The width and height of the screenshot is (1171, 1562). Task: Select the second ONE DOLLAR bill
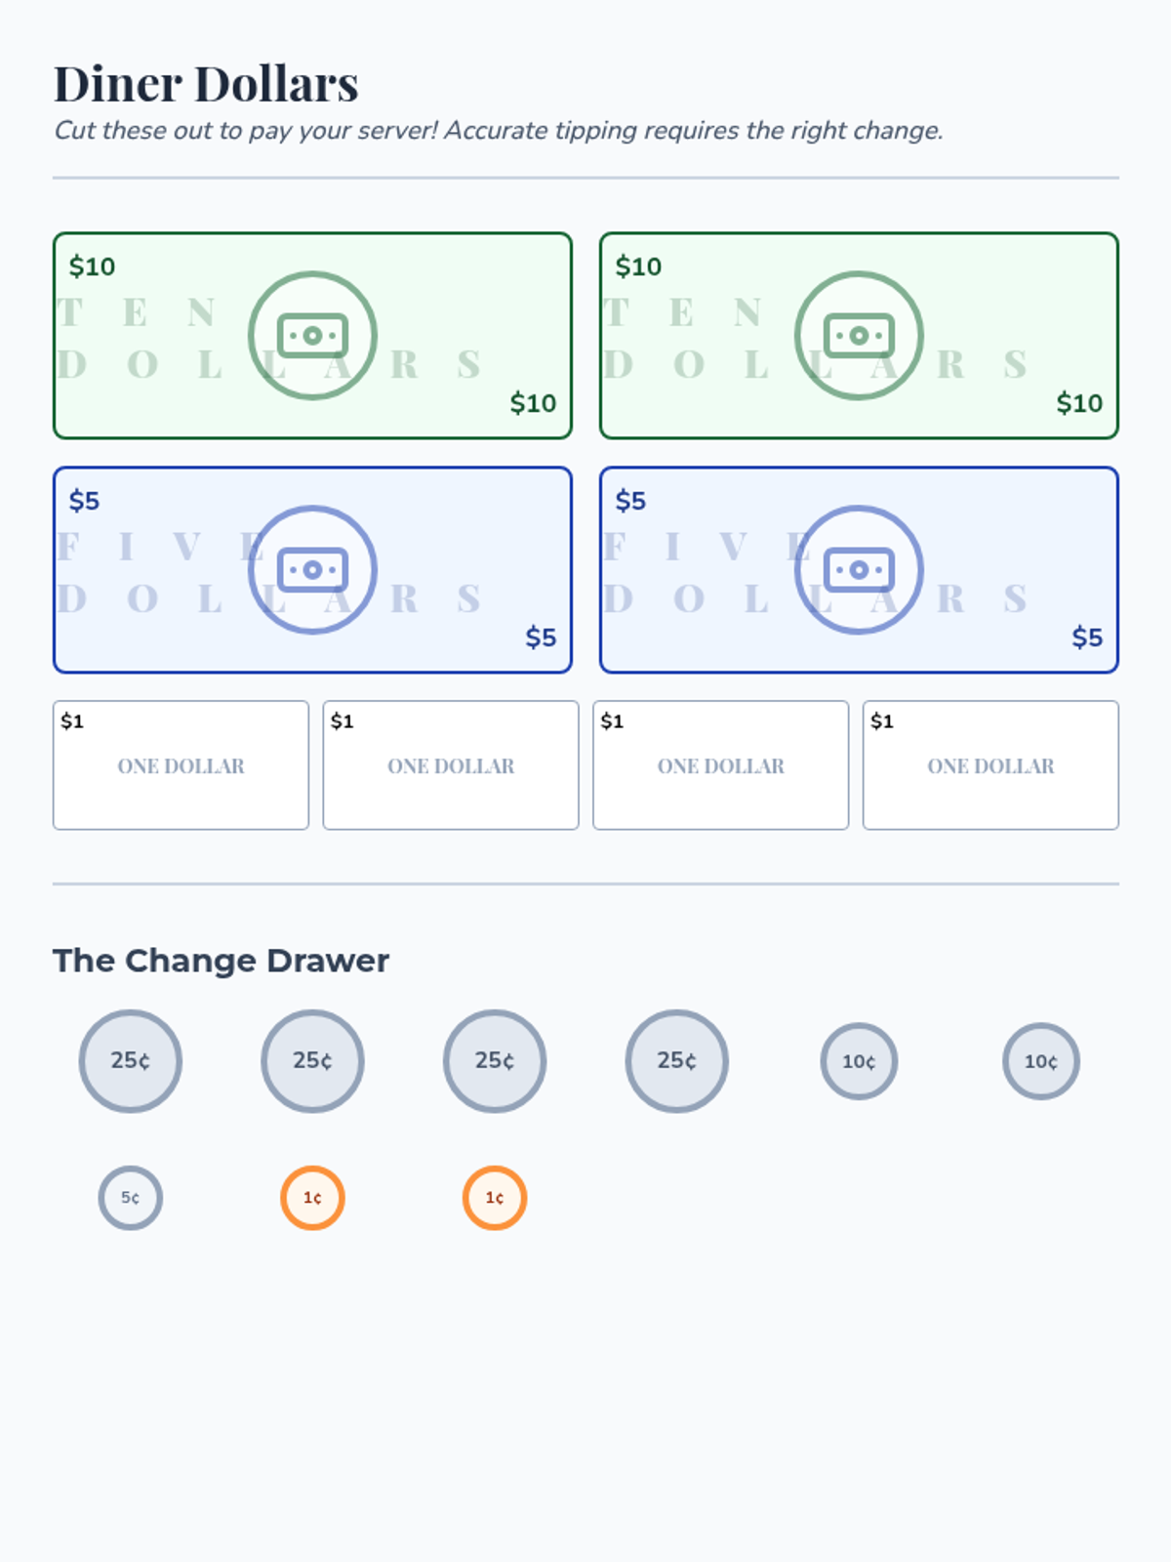pyautogui.click(x=451, y=765)
